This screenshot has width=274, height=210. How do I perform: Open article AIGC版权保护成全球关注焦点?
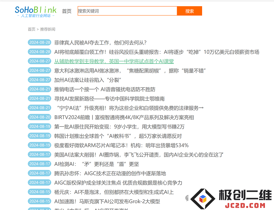[x=118, y=183]
